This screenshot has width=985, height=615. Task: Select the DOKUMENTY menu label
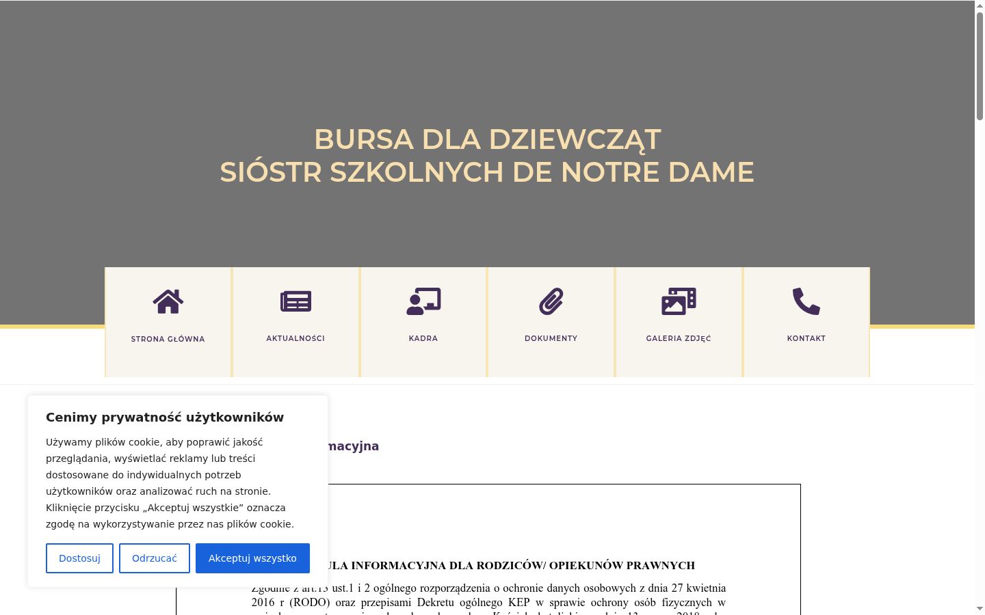pos(551,338)
